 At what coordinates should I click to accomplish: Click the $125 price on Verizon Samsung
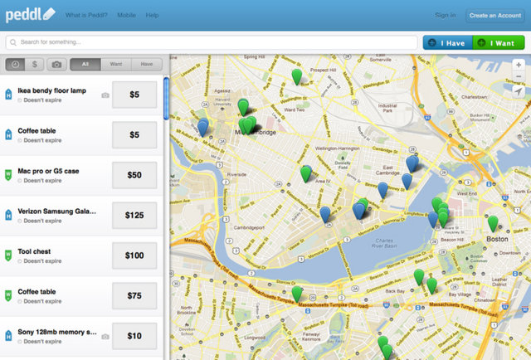(x=134, y=216)
